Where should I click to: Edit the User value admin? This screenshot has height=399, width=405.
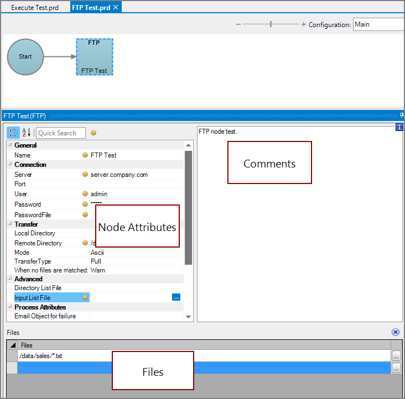(136, 193)
